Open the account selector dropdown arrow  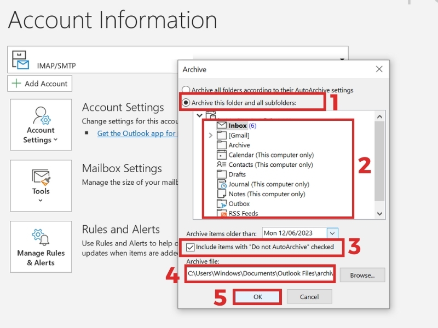pyautogui.click(x=342, y=60)
